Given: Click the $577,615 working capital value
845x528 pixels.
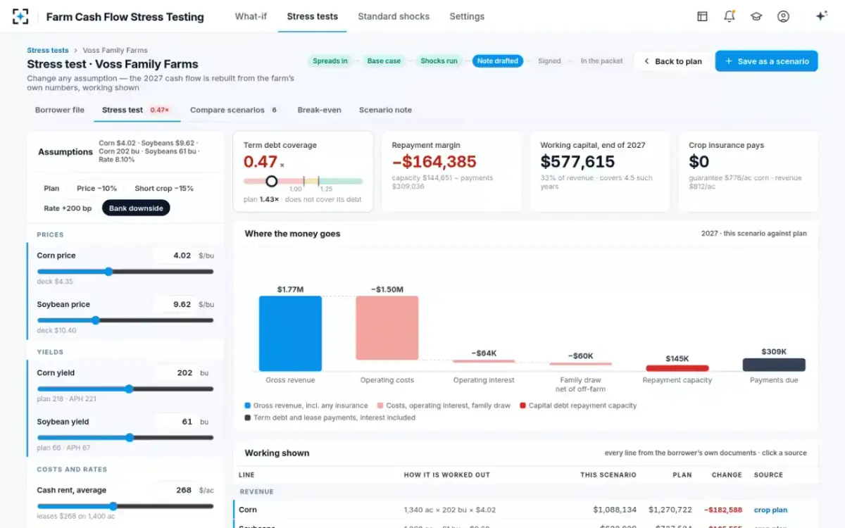Looking at the screenshot, I should 577,162.
